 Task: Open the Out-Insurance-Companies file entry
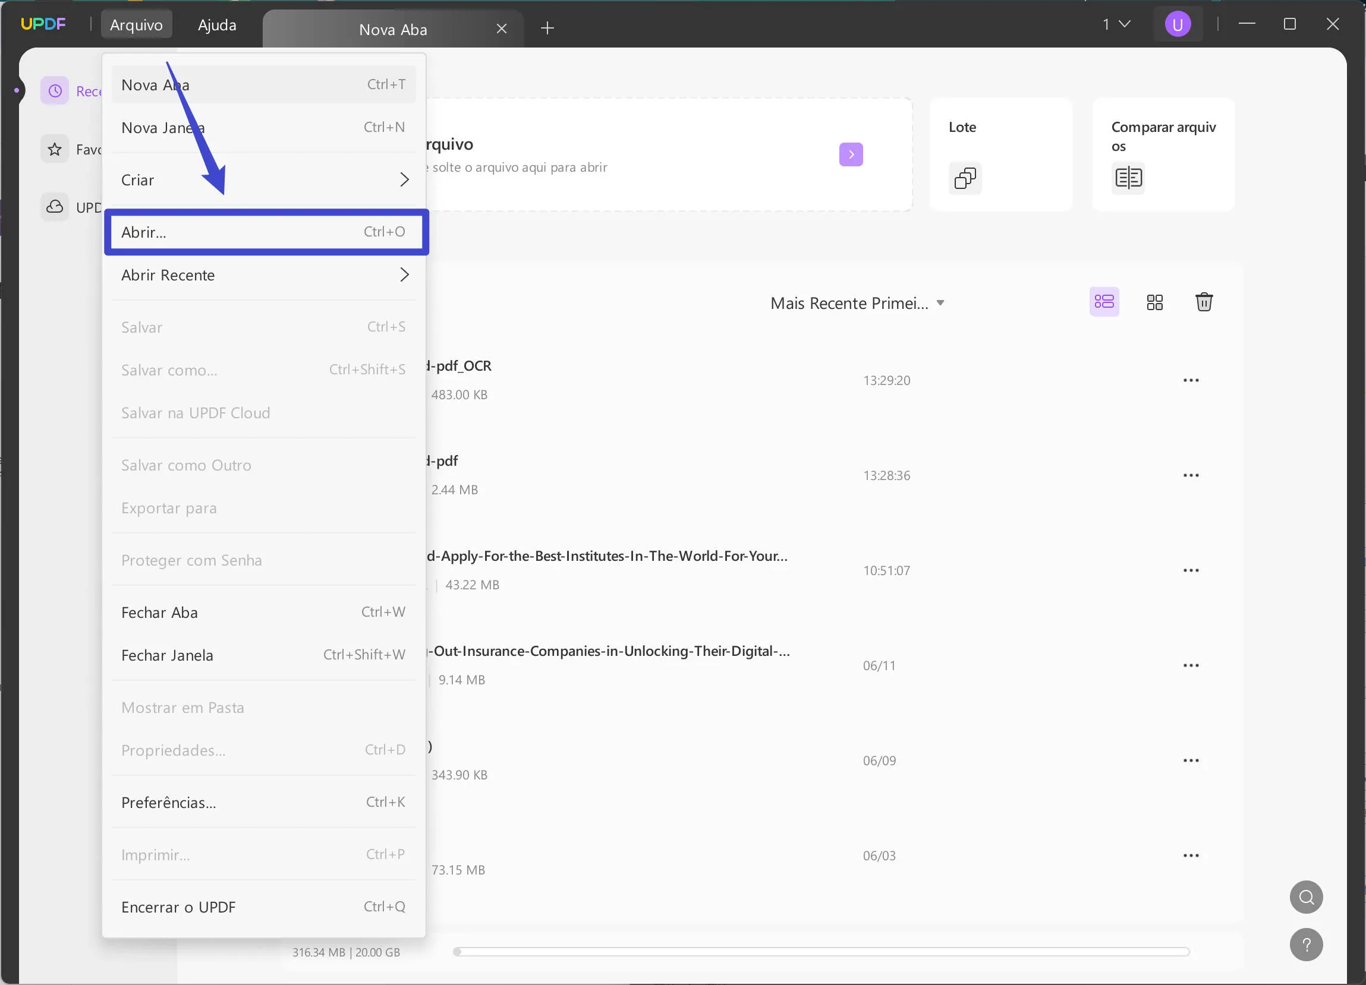pyautogui.click(x=607, y=651)
